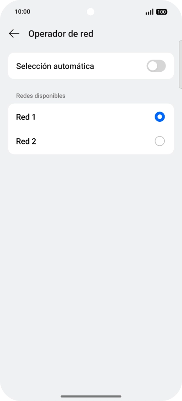182x401 pixels.
Task: Select the Red 1 radio button
Action: pyautogui.click(x=160, y=117)
